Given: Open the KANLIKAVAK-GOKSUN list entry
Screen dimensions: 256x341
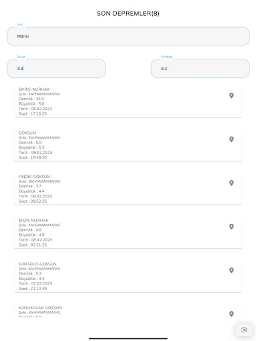Looking at the screenshot, I should click(x=114, y=311).
